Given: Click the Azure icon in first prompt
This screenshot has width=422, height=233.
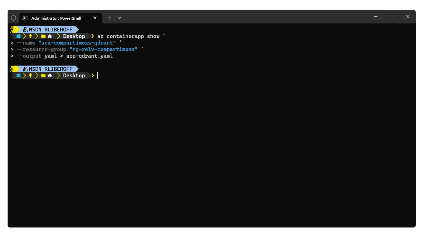Looking at the screenshot, I should (x=25, y=30).
